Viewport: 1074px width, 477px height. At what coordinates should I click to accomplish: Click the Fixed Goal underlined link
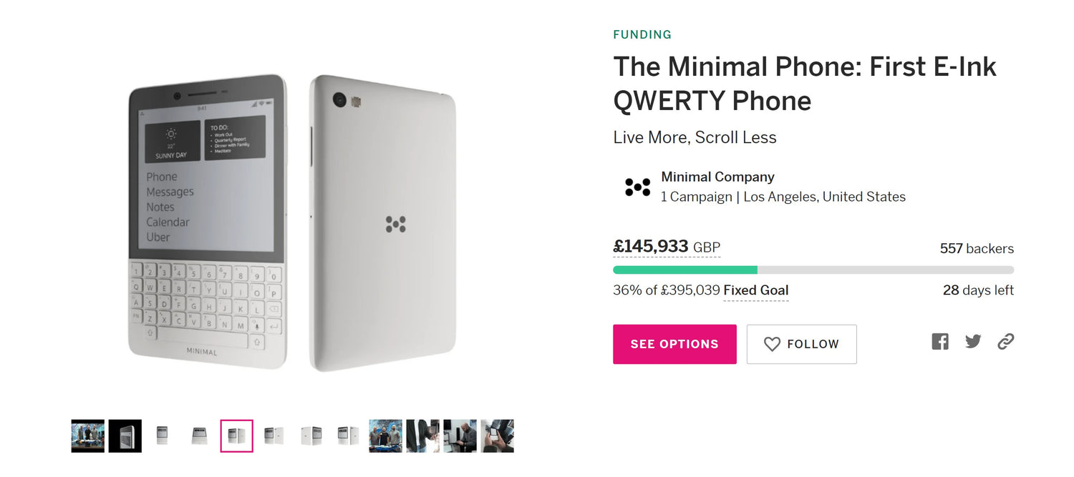pos(756,290)
